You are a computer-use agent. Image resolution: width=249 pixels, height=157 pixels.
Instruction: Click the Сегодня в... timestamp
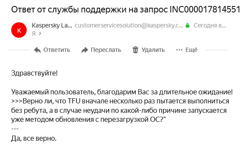(209, 25)
